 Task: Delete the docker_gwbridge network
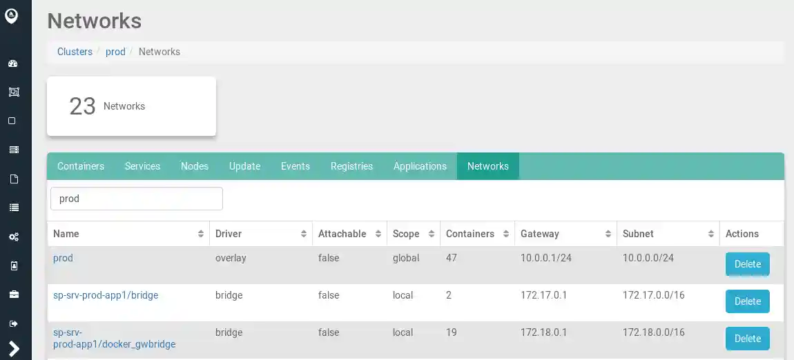point(748,339)
